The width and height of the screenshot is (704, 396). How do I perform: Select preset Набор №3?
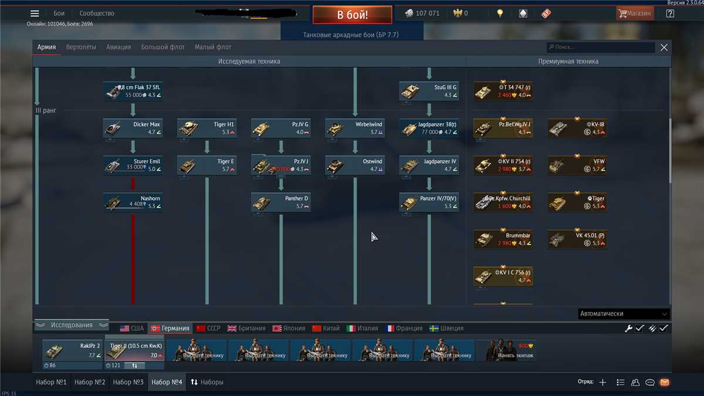[x=128, y=383]
